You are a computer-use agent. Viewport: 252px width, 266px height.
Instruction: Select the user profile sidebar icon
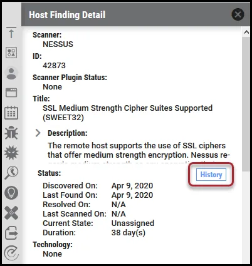[11, 73]
